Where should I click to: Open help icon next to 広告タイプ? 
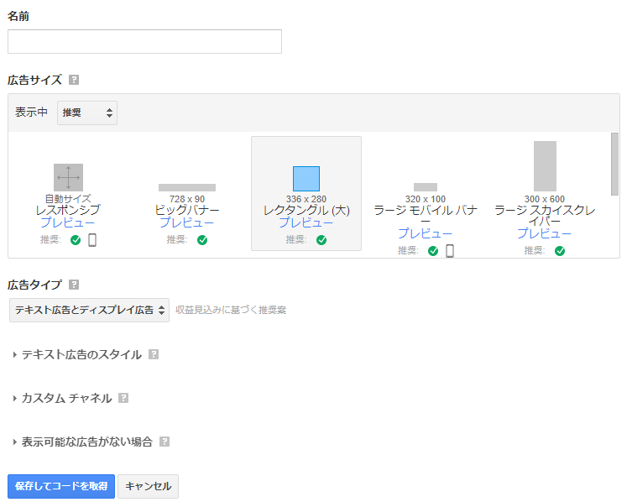(74, 285)
